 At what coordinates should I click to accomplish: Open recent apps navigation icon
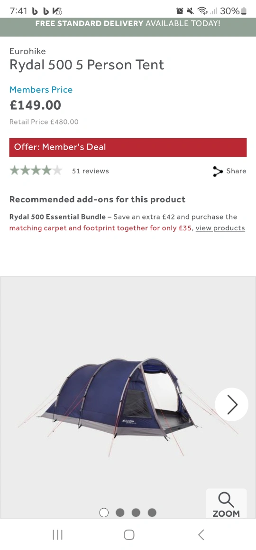(57, 535)
